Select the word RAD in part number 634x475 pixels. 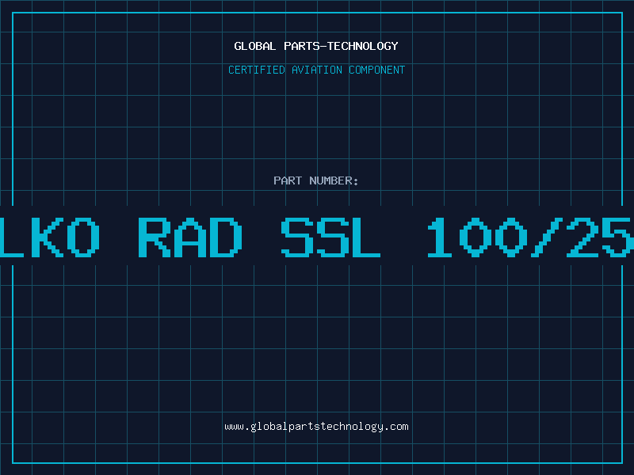tap(190, 236)
